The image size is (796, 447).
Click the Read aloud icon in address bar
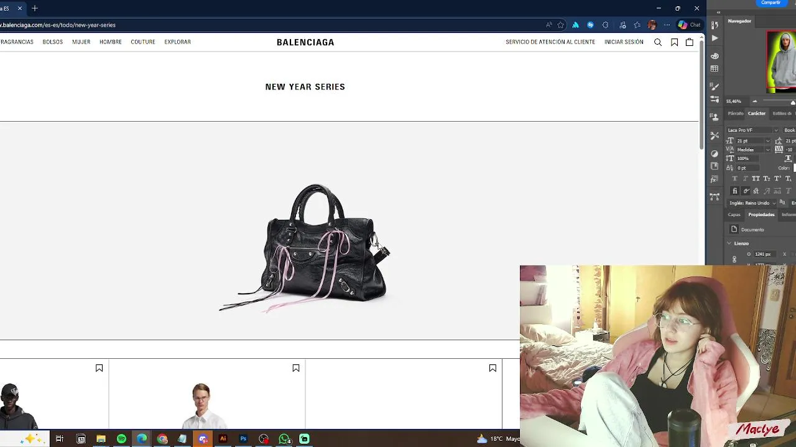(x=548, y=25)
